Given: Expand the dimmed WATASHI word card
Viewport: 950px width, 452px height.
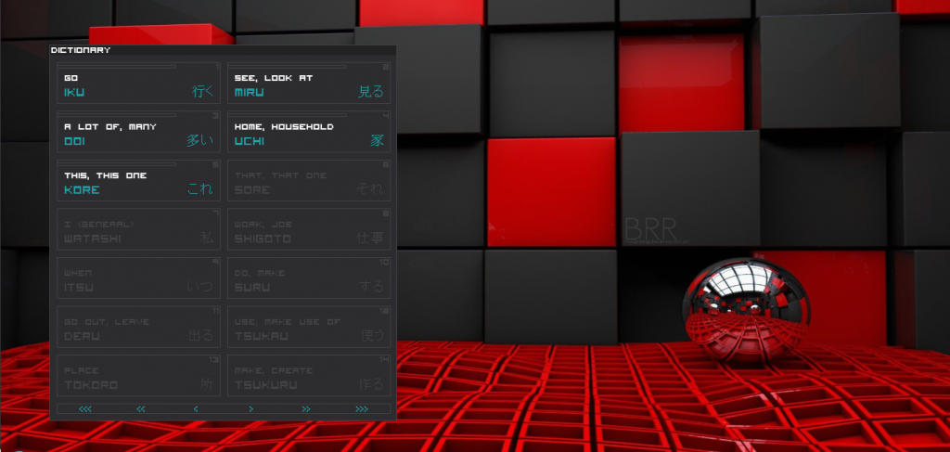Looking at the screenshot, I should (x=138, y=230).
